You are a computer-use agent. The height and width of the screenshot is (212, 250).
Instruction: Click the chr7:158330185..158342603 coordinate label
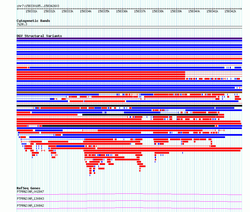pos(38,6)
